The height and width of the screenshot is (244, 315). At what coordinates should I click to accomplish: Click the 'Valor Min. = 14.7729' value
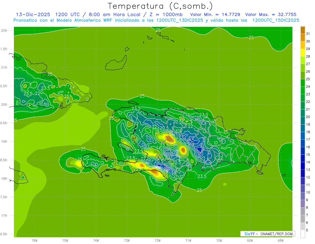tap(215, 14)
